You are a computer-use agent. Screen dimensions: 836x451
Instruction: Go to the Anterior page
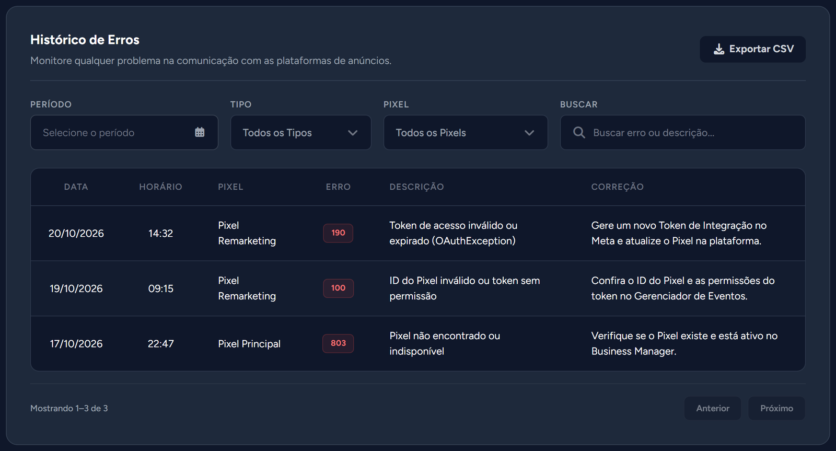click(x=713, y=408)
